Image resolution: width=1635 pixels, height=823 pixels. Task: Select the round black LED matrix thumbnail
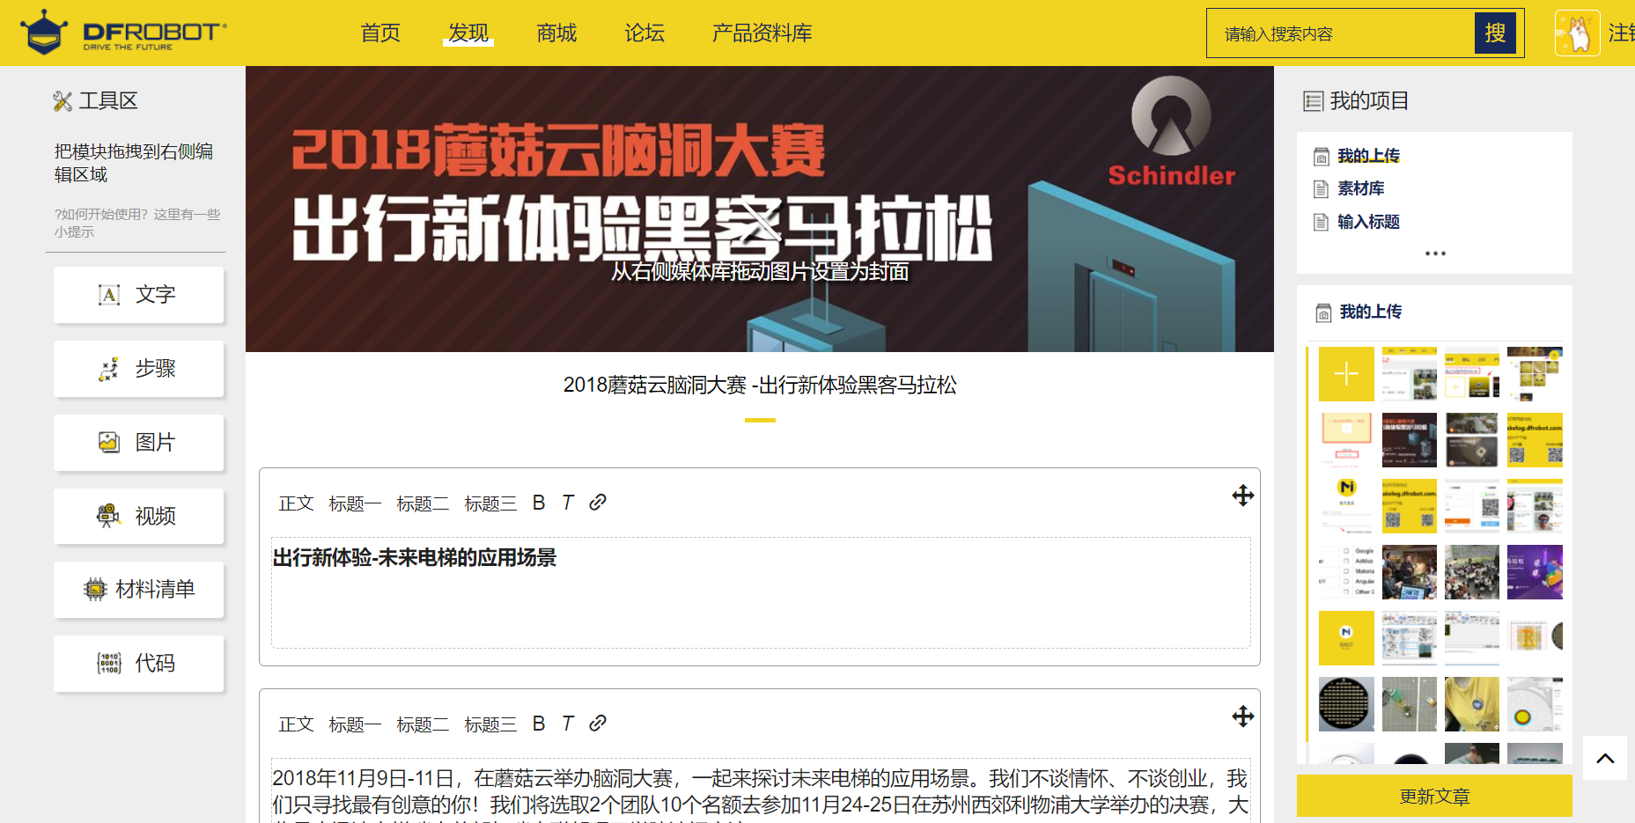tap(1346, 704)
